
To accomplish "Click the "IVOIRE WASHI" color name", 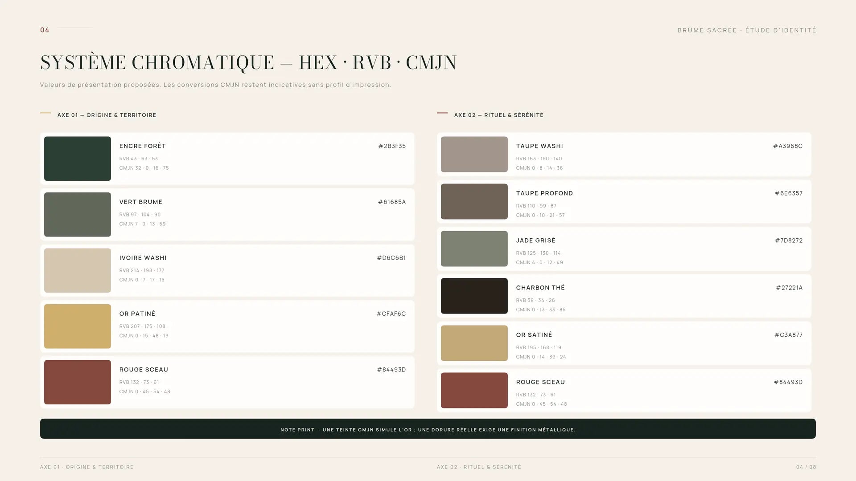I will click(143, 258).
